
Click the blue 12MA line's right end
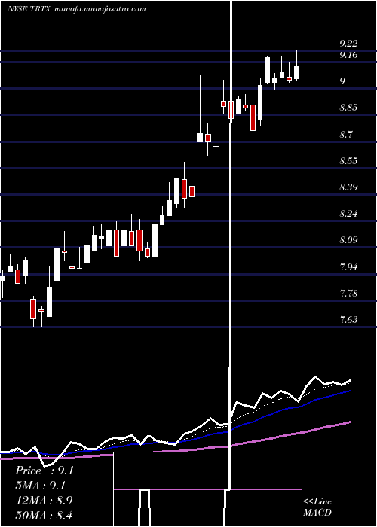(x=350, y=391)
